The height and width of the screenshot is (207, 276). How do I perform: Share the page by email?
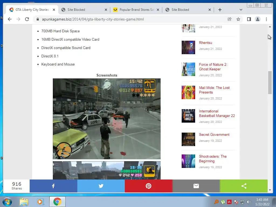196,186
